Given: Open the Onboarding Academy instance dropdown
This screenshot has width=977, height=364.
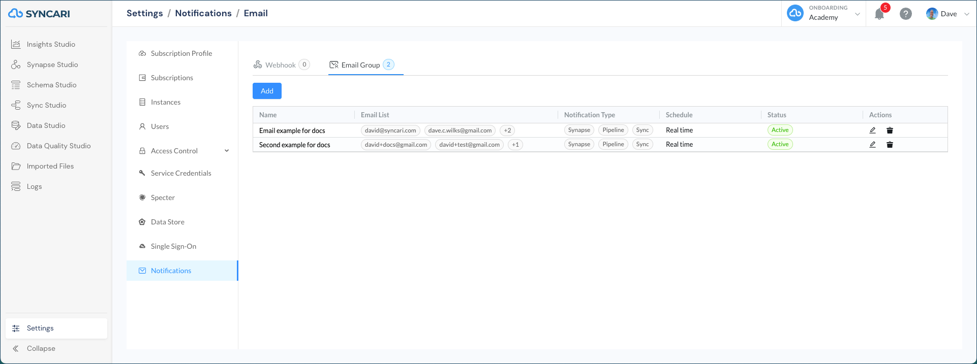Looking at the screenshot, I should pyautogui.click(x=857, y=14).
